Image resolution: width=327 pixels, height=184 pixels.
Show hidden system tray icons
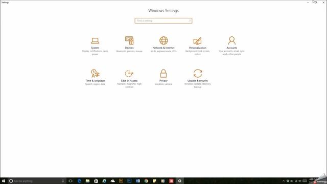(284, 181)
